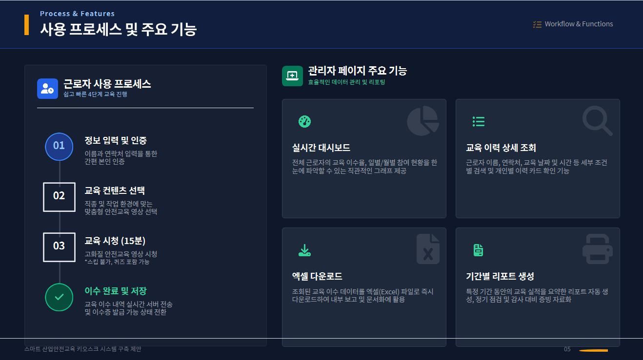Click the real-time dashboard gauge icon
This screenshot has width=643, height=360.
(304, 122)
